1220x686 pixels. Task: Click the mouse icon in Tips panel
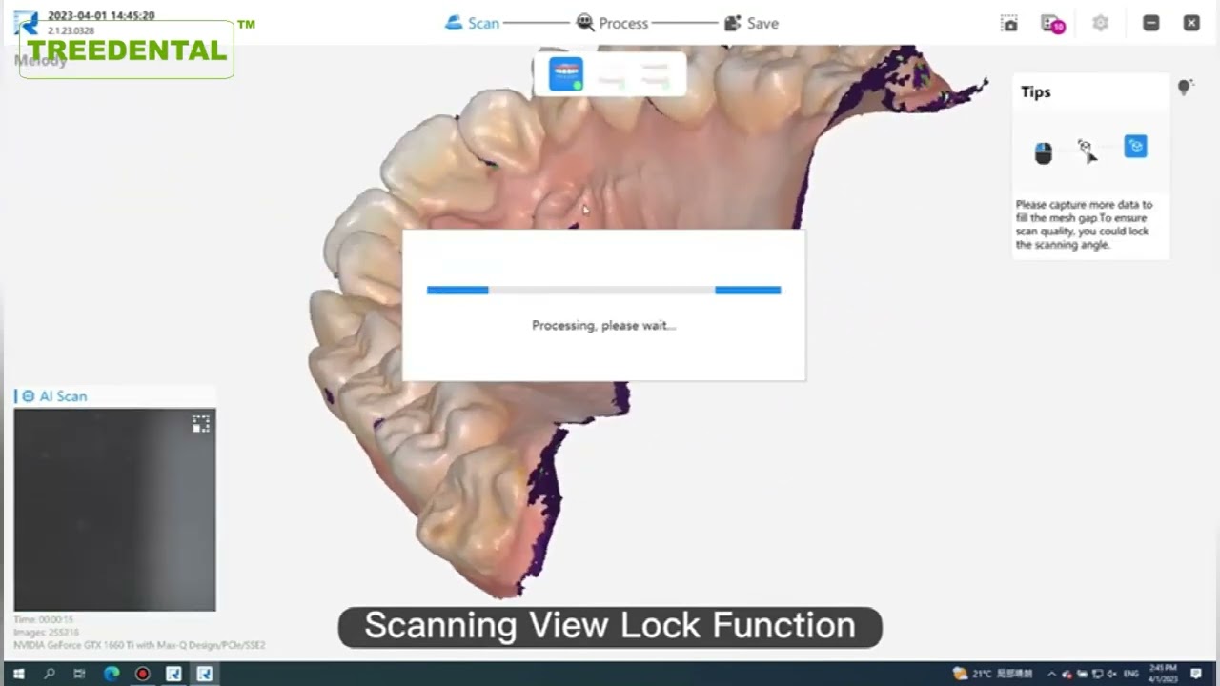pyautogui.click(x=1044, y=152)
